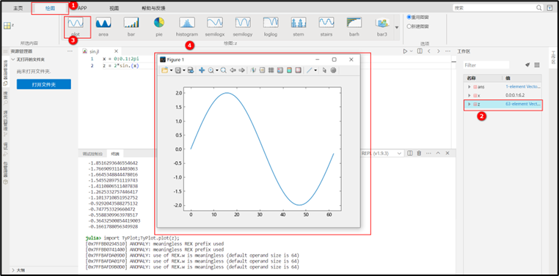Screen dimensions: 559x276
Task: Switch to the 调试控制台 panel tab
Action: (92, 154)
